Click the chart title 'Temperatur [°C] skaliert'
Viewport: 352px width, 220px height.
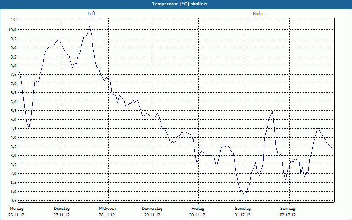(x=180, y=4)
